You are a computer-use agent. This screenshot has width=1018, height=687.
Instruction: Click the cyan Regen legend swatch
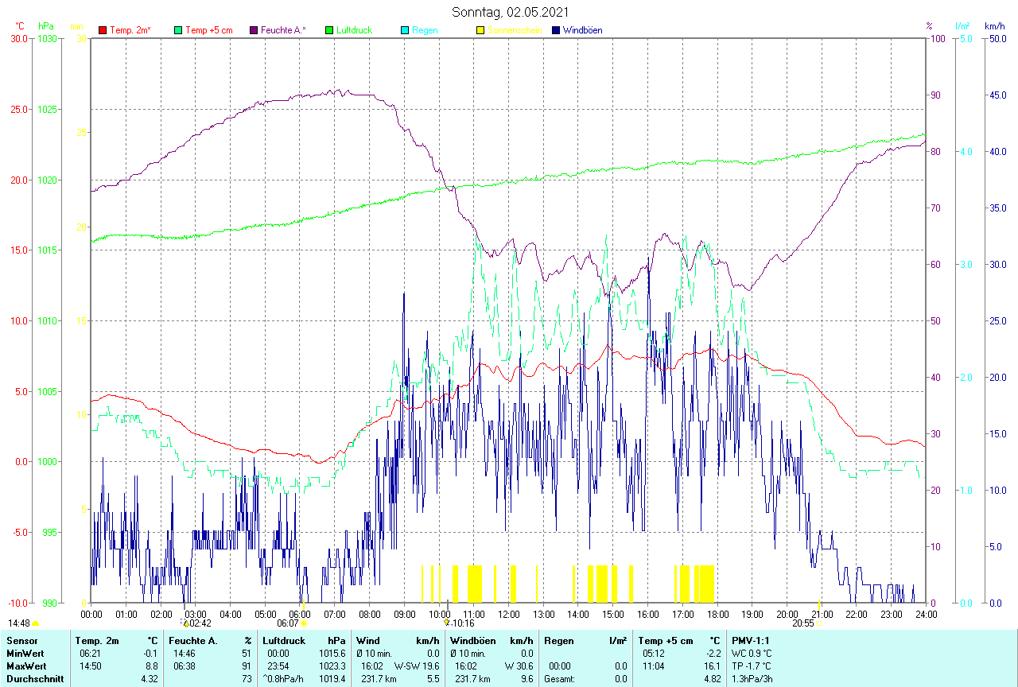[405, 30]
